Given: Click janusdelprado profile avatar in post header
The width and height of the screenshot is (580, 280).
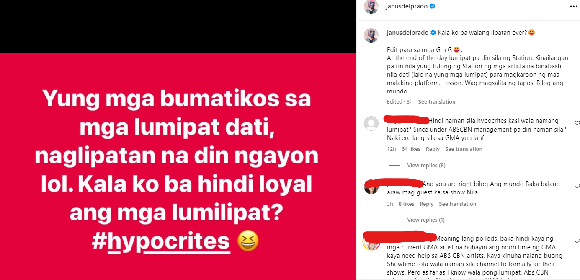Looking at the screenshot, I should tap(371, 6).
